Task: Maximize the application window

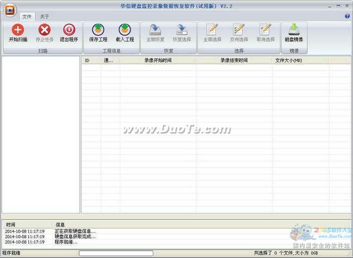Action: tap(339, 6)
